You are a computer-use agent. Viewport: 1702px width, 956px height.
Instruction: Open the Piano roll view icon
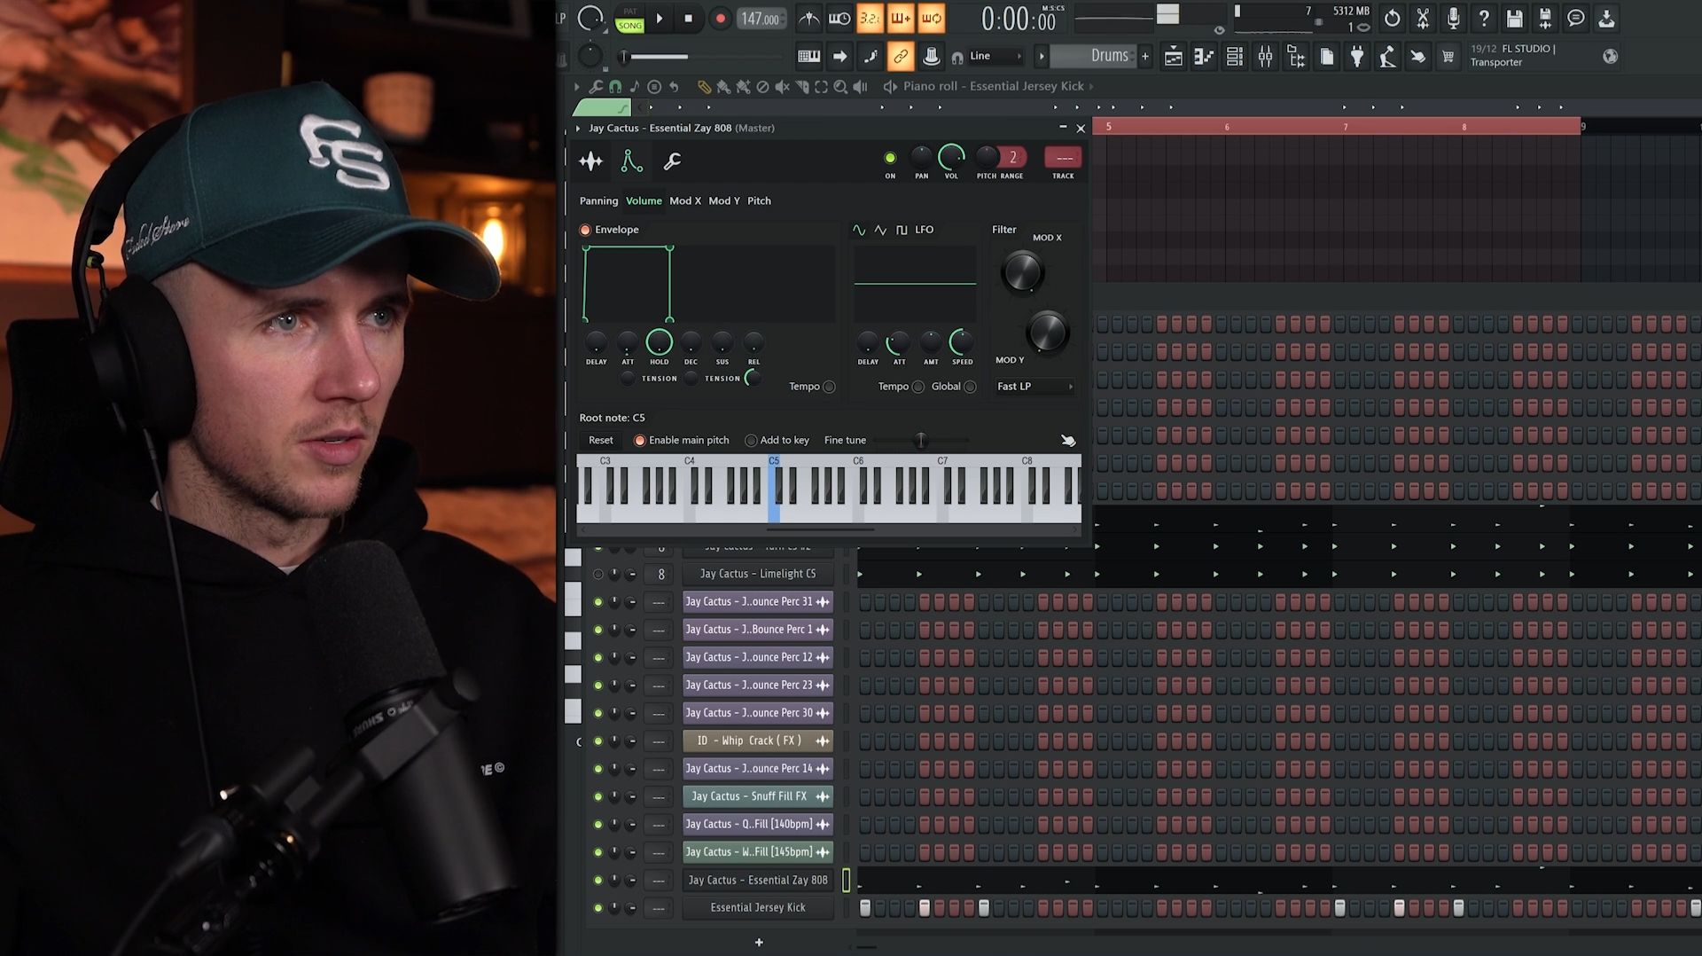(1203, 57)
